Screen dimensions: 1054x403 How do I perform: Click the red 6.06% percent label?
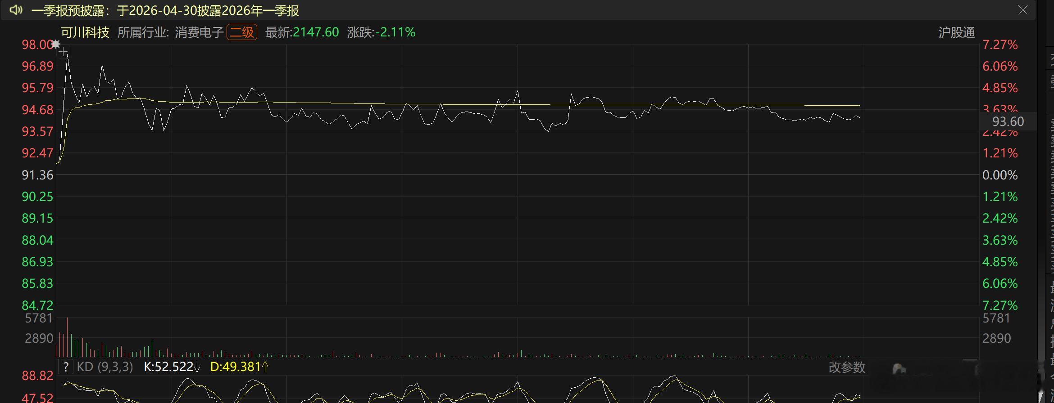(x=1000, y=66)
